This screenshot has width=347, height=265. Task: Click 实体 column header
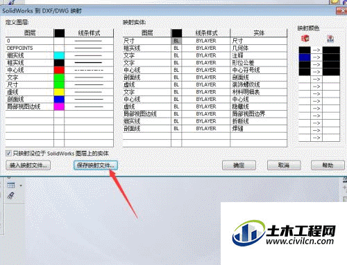259,33
